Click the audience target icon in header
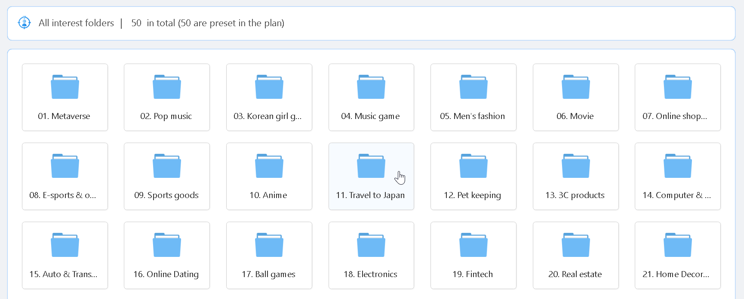 point(24,23)
